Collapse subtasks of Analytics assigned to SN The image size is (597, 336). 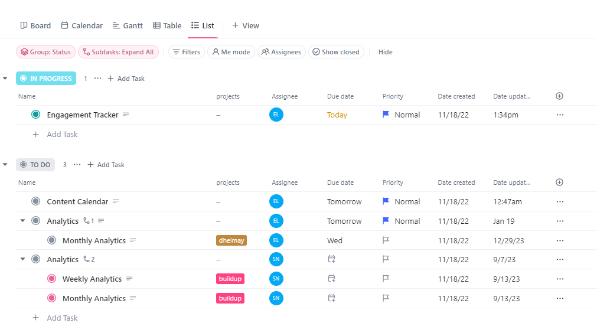(x=23, y=259)
